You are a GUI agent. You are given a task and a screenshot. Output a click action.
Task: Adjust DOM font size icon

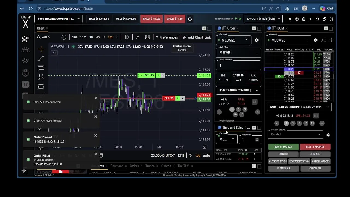[324, 40]
